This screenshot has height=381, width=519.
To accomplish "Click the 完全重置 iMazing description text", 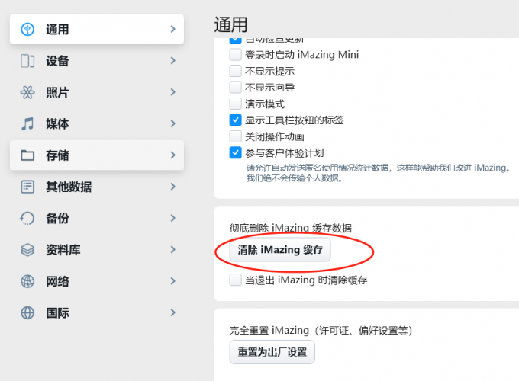I will point(321,331).
